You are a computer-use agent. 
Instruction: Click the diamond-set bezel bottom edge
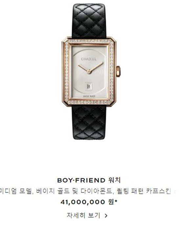pos(89,102)
